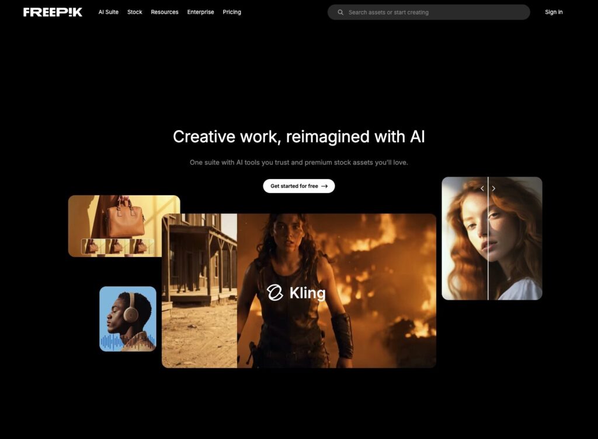Open the AI Suite menu
598x439 pixels.
pos(108,12)
